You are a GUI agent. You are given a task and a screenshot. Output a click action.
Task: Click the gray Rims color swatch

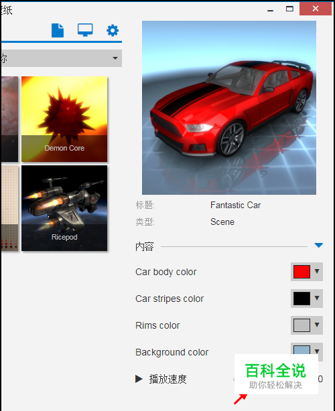coord(301,325)
